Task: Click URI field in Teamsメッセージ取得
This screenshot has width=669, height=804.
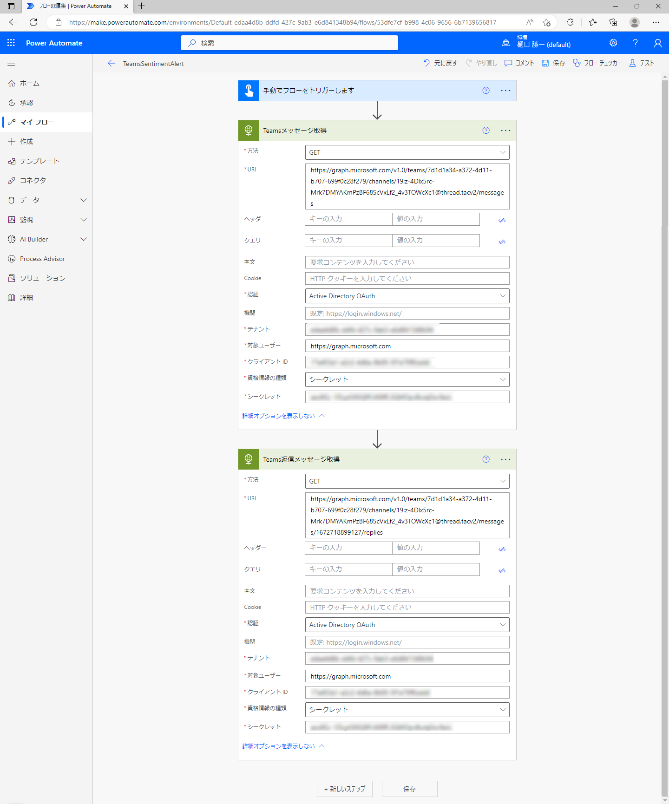Action: tap(407, 187)
